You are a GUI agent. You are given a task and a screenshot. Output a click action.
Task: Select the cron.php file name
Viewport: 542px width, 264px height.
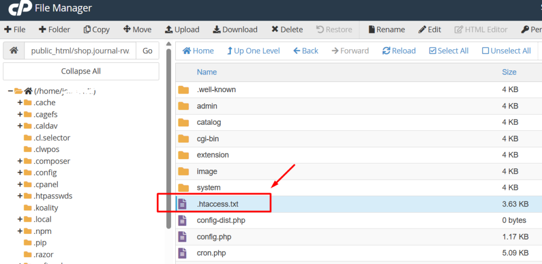(211, 253)
